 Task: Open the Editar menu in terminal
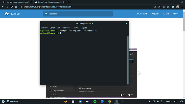coord(52,28)
